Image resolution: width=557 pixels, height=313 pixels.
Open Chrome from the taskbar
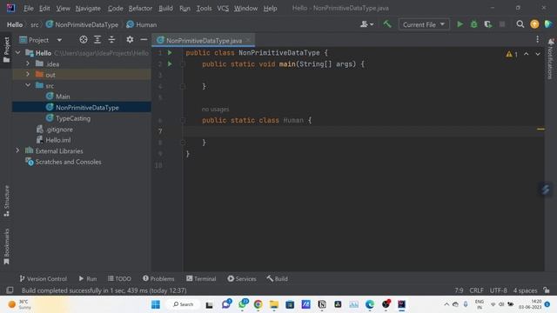(x=258, y=304)
